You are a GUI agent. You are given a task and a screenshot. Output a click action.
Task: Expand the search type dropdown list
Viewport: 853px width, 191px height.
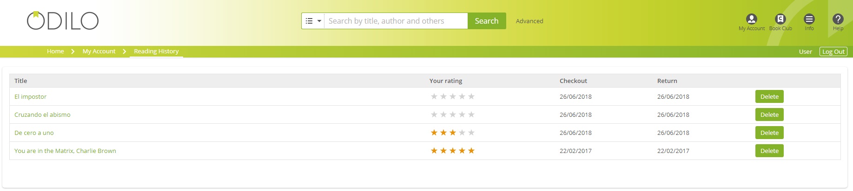click(x=313, y=21)
